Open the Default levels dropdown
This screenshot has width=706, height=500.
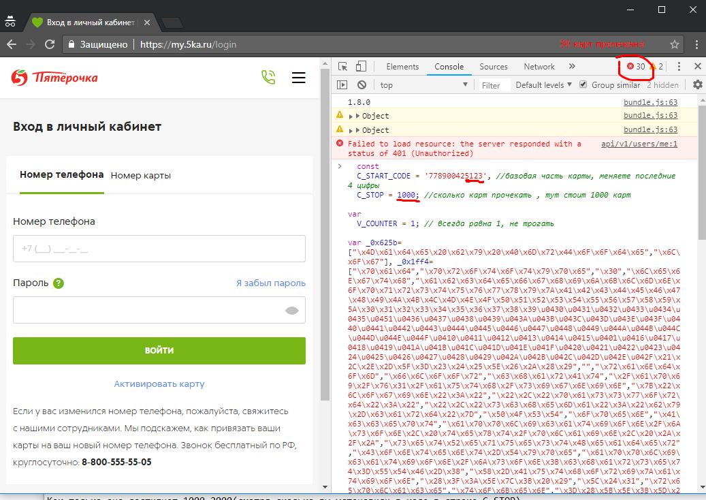[x=544, y=84]
